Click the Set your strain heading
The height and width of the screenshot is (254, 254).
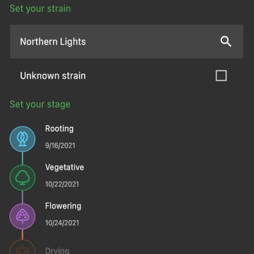(x=40, y=8)
